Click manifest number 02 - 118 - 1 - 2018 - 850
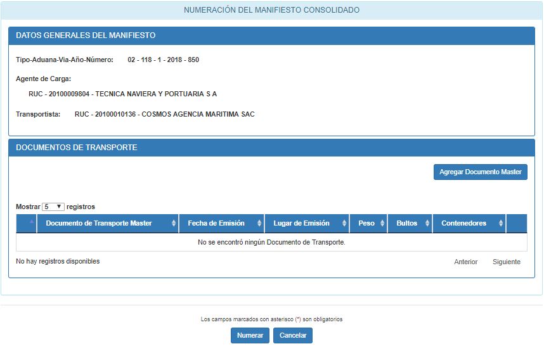This screenshot has height=351, width=544. [x=163, y=60]
